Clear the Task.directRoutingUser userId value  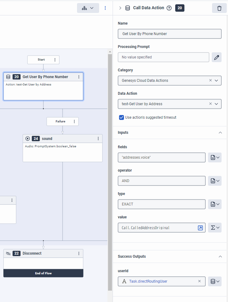point(199,281)
